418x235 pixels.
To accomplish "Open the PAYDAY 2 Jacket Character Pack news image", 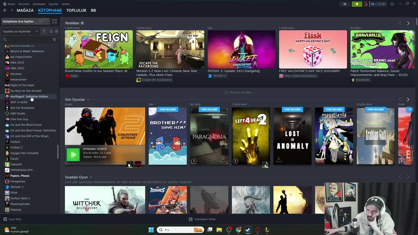I will [x=241, y=49].
